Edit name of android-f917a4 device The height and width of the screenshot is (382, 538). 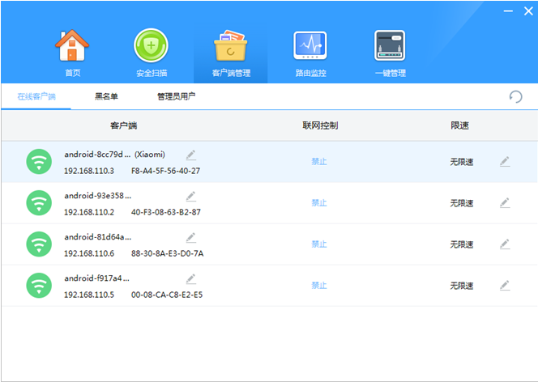[191, 278]
